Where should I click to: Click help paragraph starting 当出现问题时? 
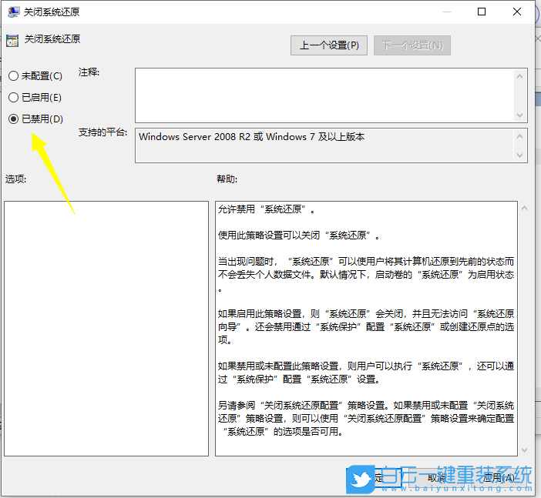point(366,275)
